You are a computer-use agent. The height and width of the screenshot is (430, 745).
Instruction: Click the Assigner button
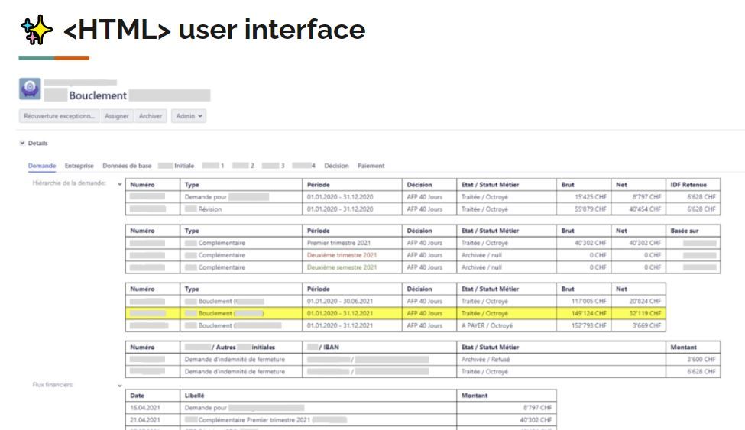[116, 116]
